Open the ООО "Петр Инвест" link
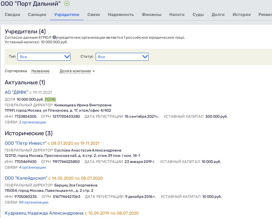Screen dimensions: 272x218 (25, 143)
